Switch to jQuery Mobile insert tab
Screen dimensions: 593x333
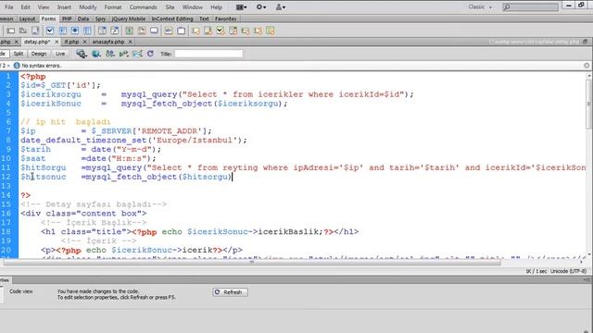coord(128,18)
